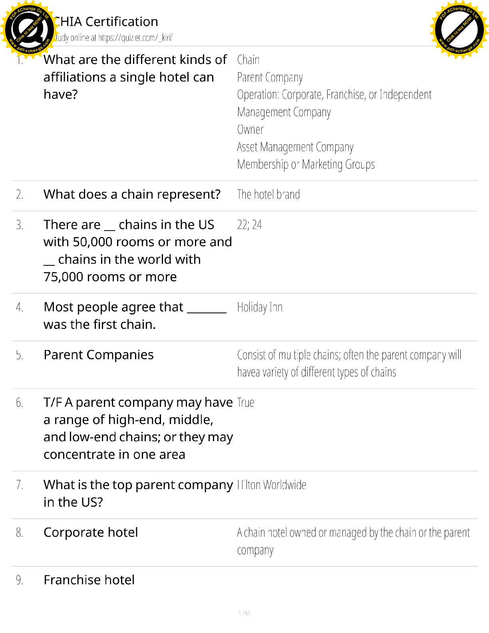Open the quizlet.com study online link
The image size is (489, 633).
click(x=114, y=38)
